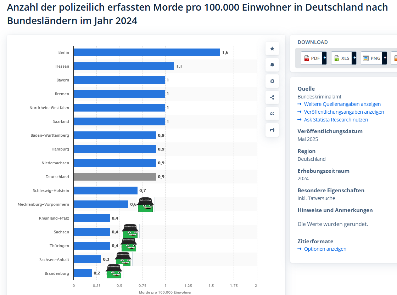
Task: Click the Hamburg label
Action: [60, 149]
